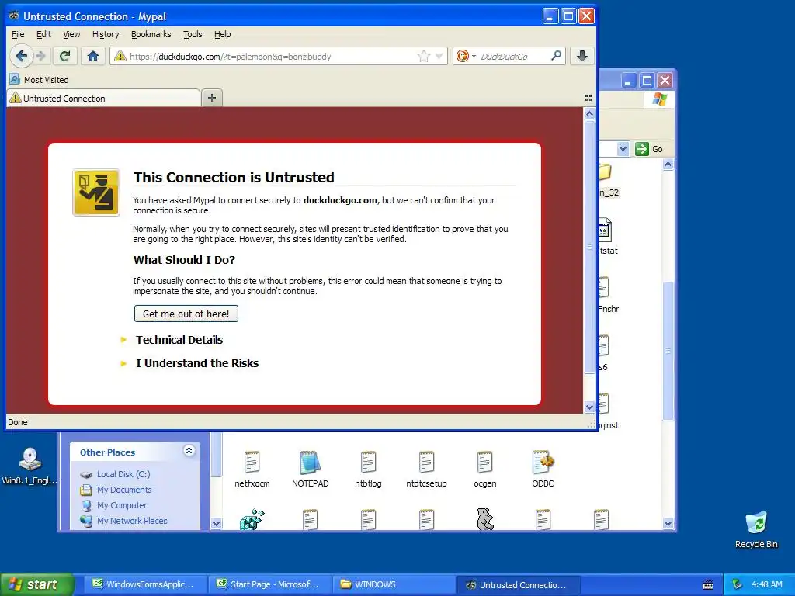The image size is (795, 596).
Task: Click the browser vertical scrollbar thumb
Action: 589,246
